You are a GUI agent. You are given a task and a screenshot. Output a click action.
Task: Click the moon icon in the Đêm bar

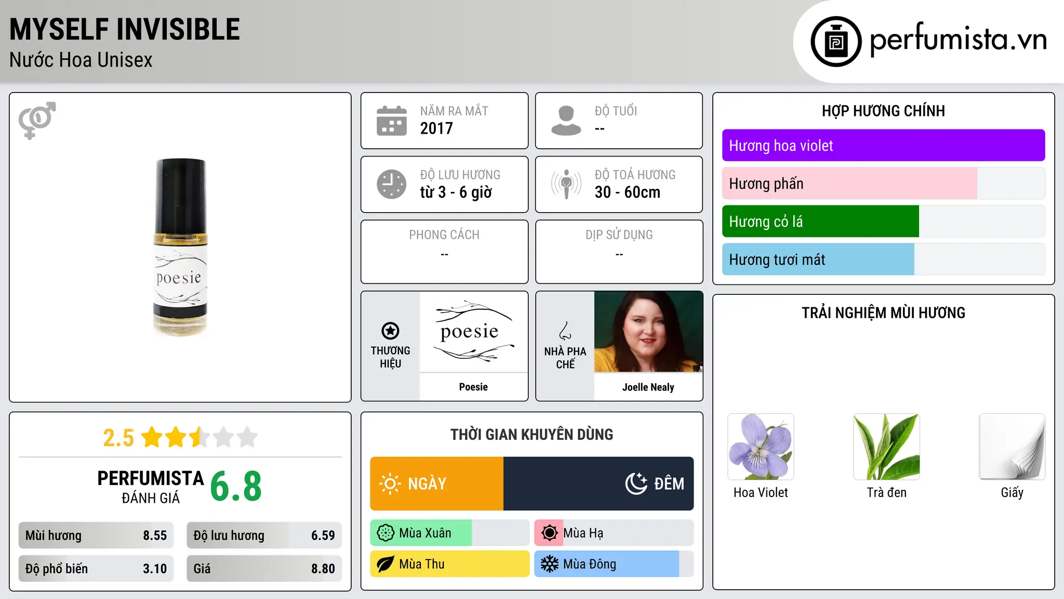click(636, 484)
